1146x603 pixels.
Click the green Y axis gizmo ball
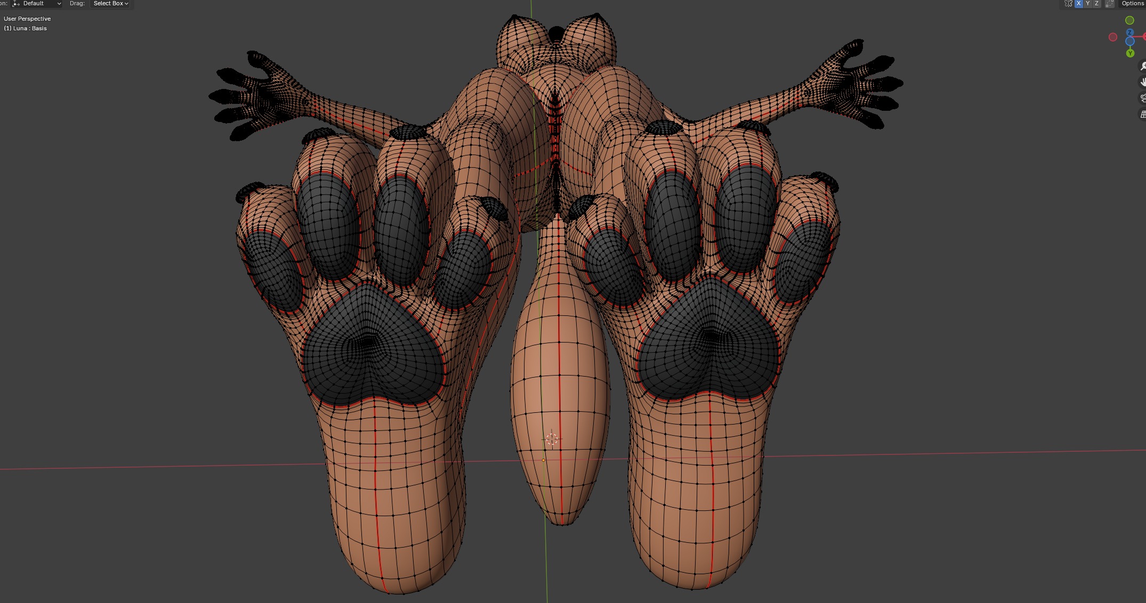(x=1130, y=53)
